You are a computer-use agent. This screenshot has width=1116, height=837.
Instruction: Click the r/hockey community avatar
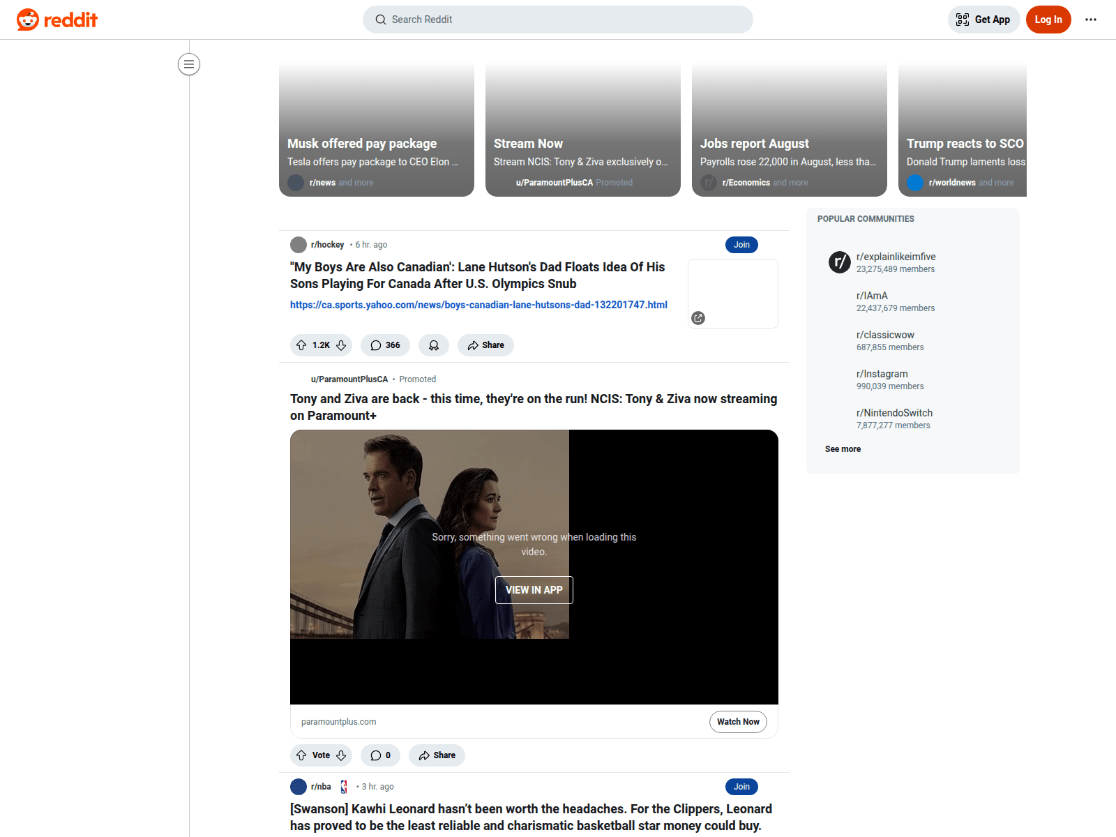tap(299, 245)
